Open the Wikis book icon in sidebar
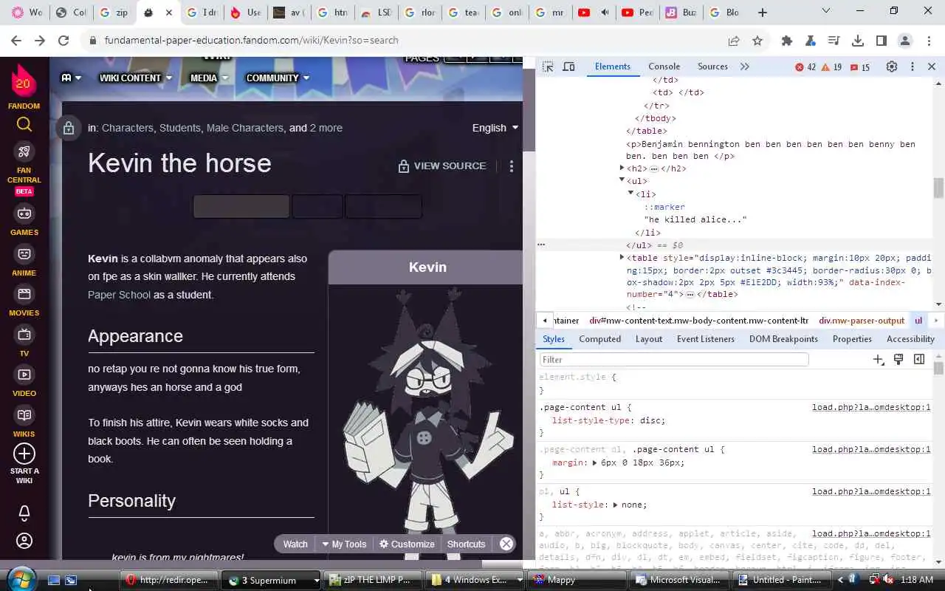 (24, 415)
